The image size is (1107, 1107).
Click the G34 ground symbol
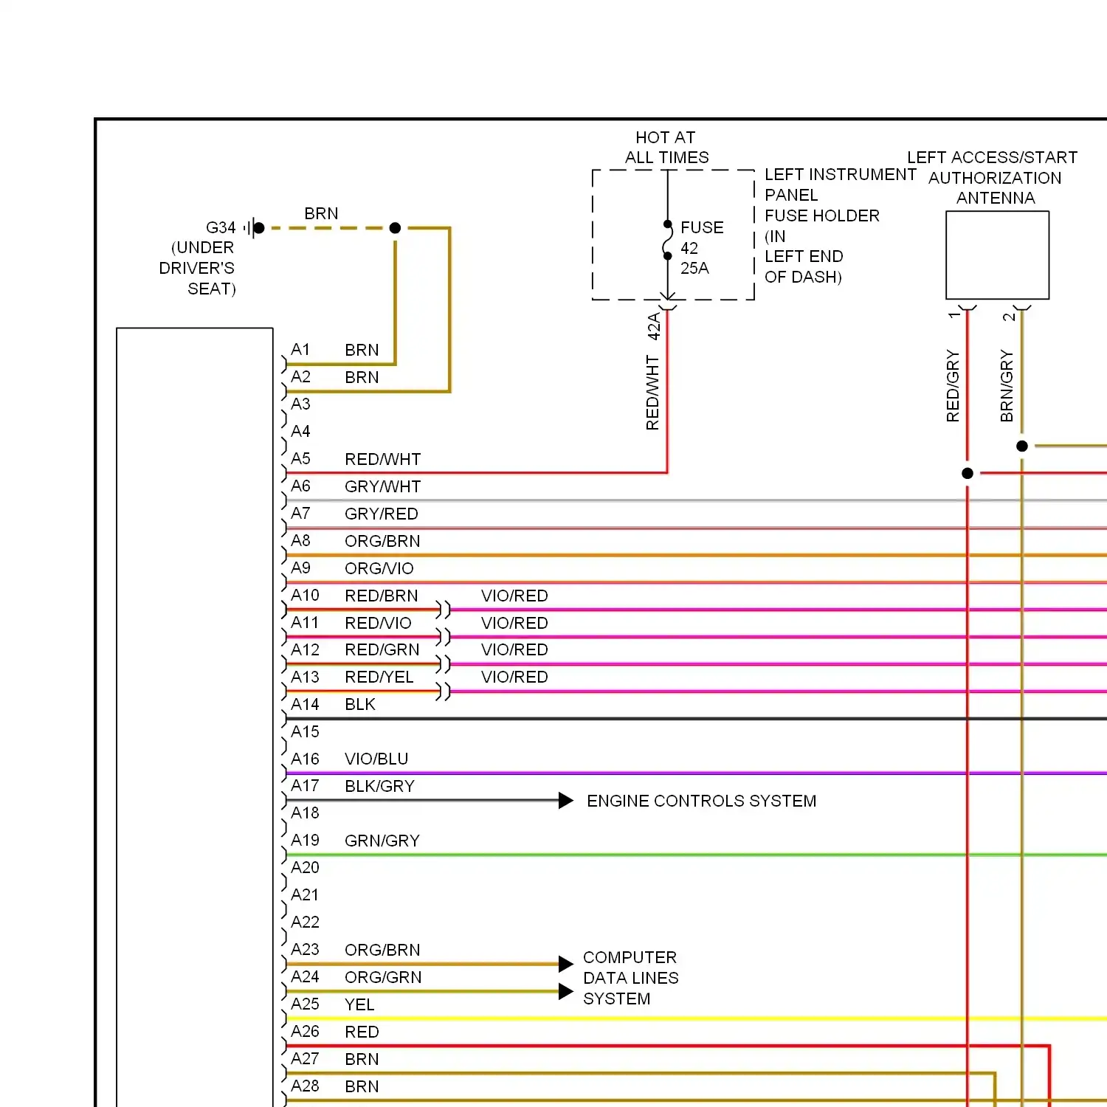[252, 228]
